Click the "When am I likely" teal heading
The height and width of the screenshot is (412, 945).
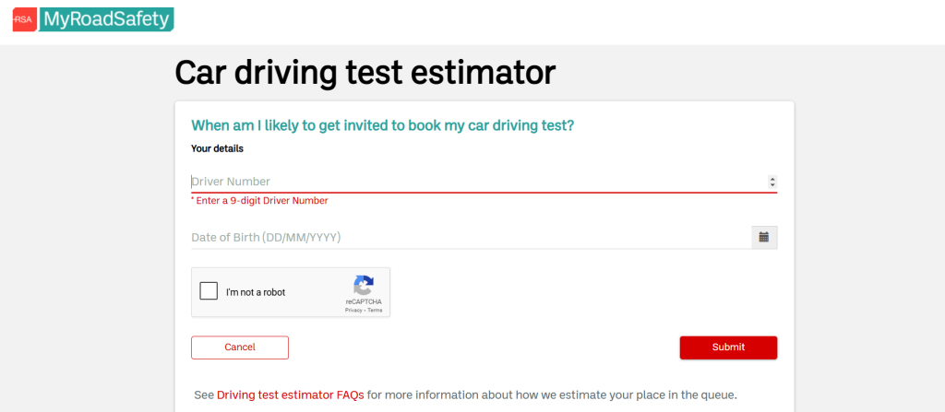[382, 125]
